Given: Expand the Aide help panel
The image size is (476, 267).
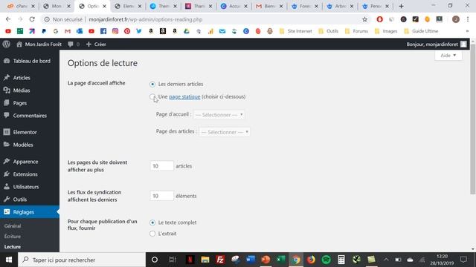Looking at the screenshot, I should point(448,56).
